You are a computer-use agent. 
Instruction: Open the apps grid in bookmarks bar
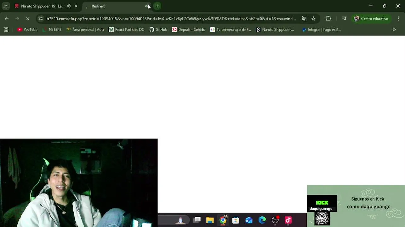(x=6, y=30)
